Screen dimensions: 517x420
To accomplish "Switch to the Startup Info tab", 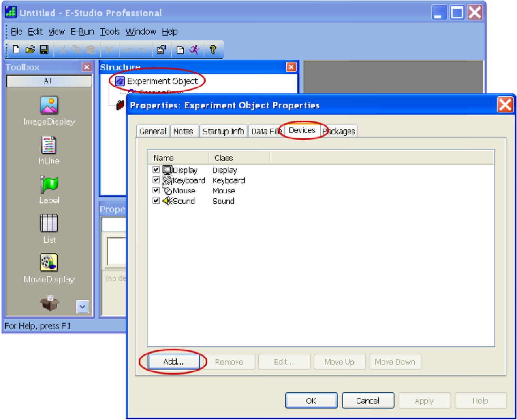I will 223,132.
